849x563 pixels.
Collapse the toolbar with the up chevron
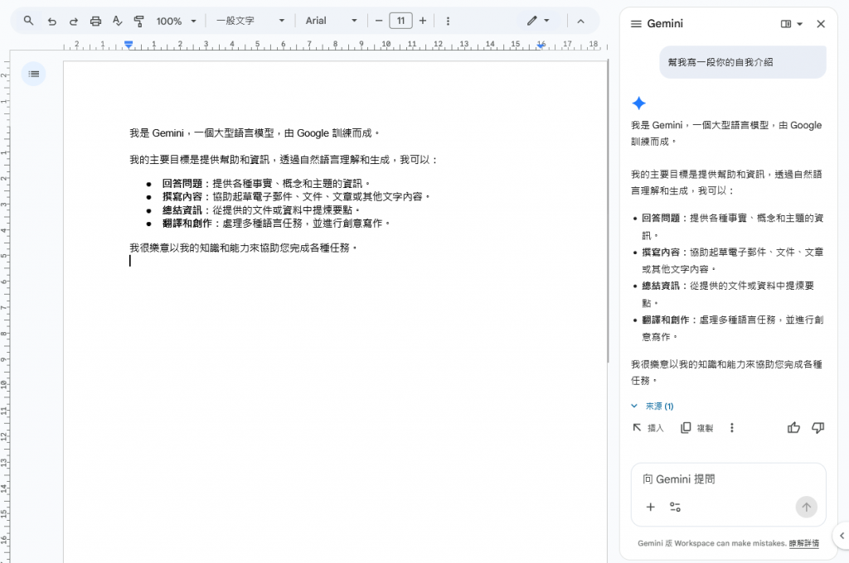[580, 21]
